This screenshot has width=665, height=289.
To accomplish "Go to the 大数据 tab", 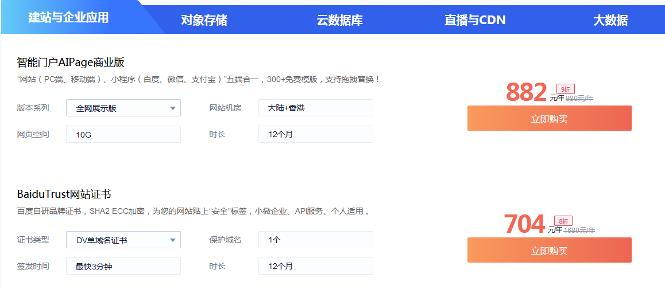I will pyautogui.click(x=610, y=20).
